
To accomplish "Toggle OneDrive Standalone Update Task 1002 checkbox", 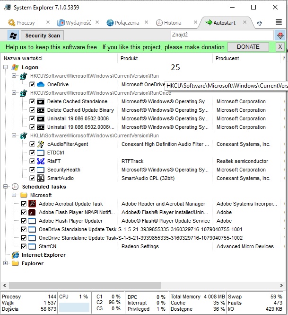I will click(24, 238).
